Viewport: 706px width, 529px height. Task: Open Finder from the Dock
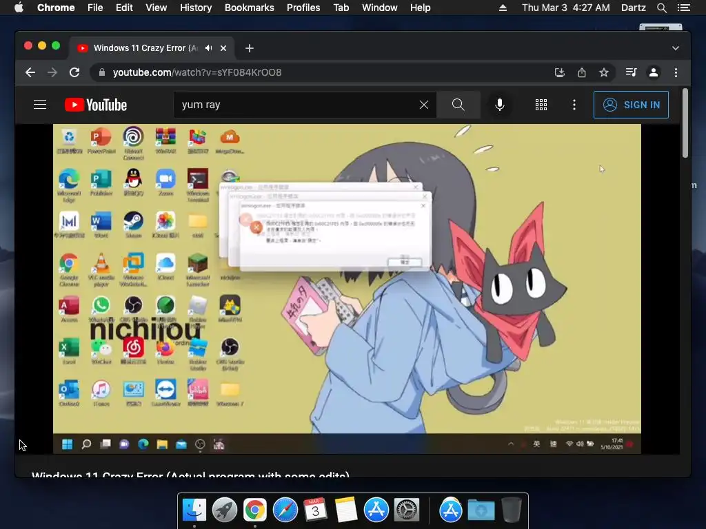(194, 510)
